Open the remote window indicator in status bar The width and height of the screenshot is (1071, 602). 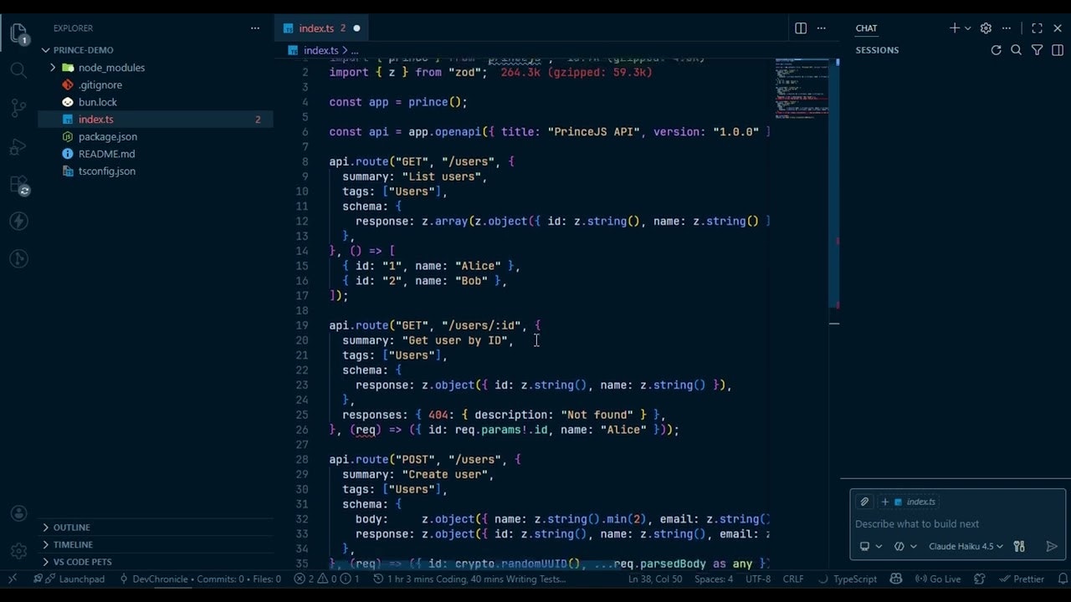(13, 579)
